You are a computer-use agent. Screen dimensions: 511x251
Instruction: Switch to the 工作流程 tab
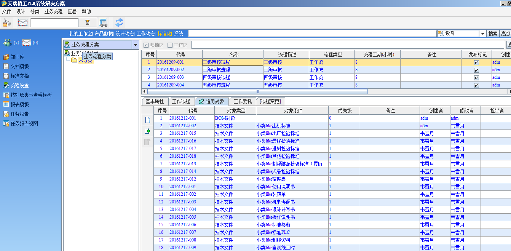(x=181, y=102)
